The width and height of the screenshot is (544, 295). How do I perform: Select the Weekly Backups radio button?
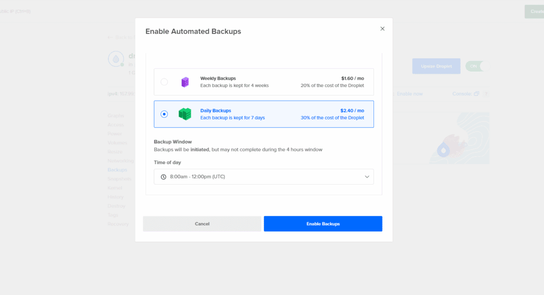[164, 82]
